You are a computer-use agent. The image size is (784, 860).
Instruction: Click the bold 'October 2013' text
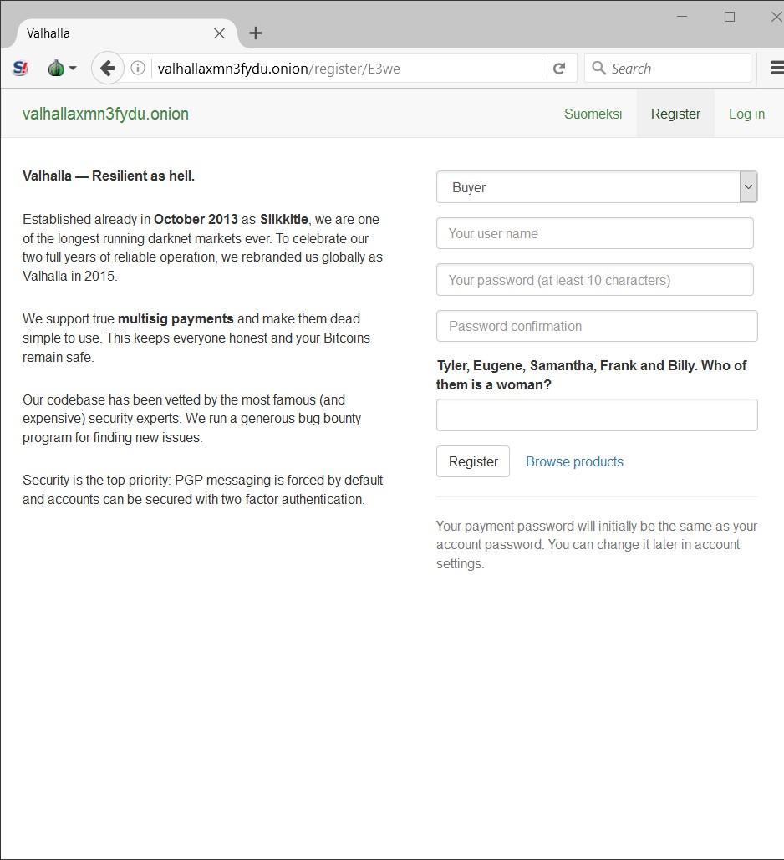coord(196,219)
